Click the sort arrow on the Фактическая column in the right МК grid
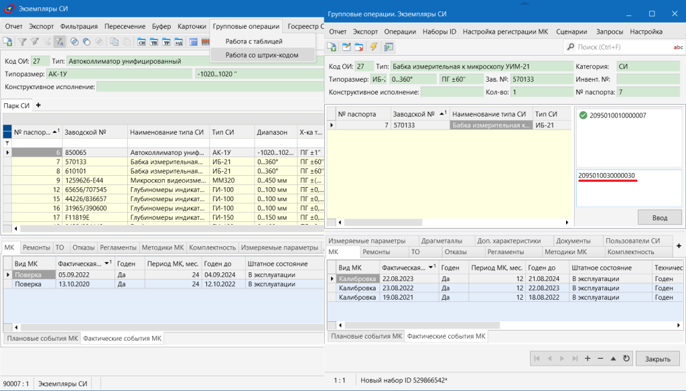686x391 pixels. click(x=432, y=267)
